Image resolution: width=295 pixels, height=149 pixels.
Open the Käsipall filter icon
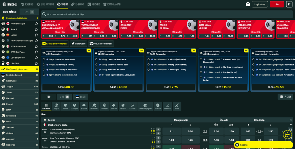click(133, 106)
